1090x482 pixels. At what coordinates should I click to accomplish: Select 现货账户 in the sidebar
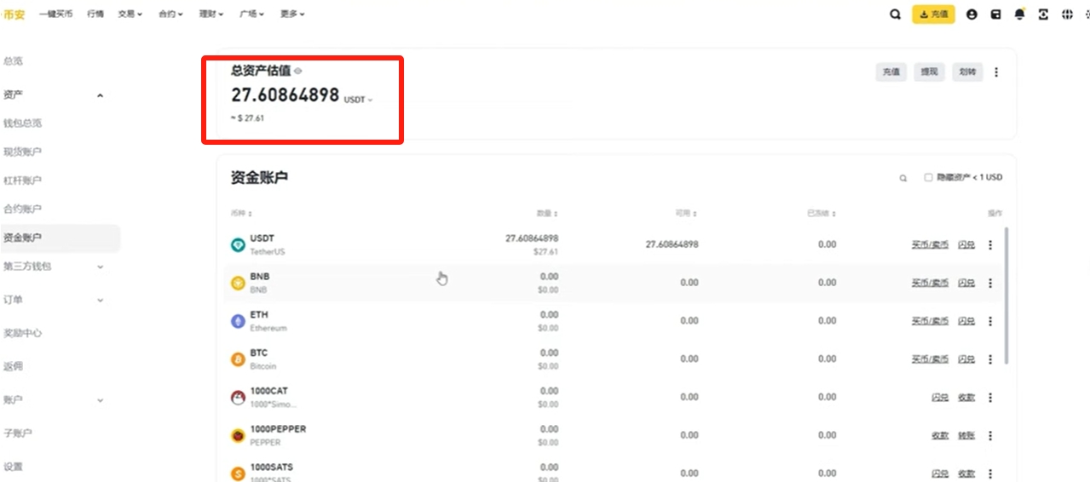[23, 152]
